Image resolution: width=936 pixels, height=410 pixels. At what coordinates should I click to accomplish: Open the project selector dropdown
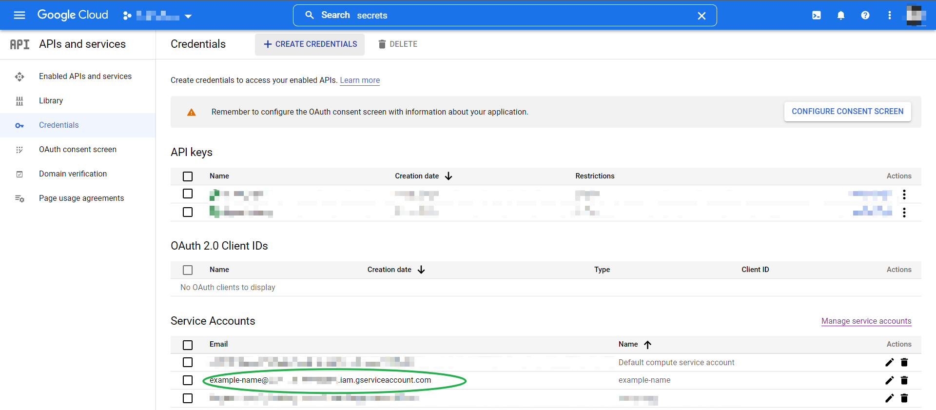point(157,16)
